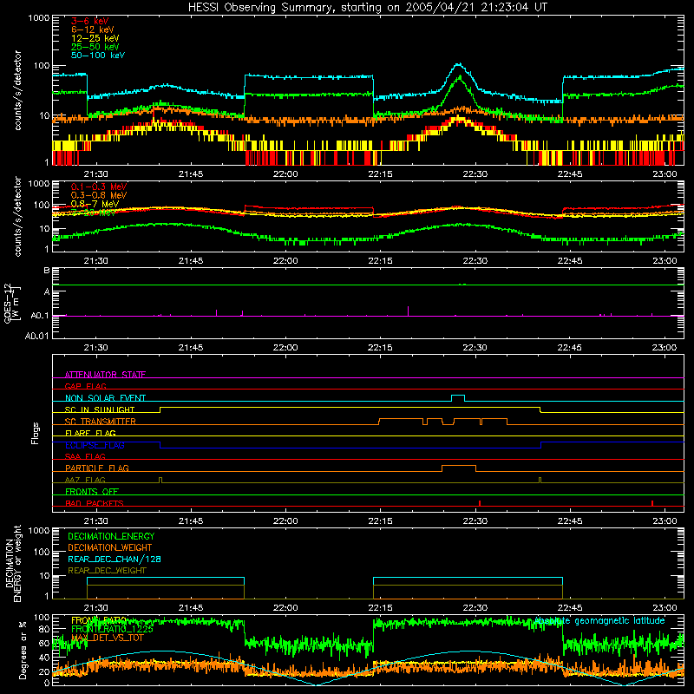Select the SC_IN_SUNLIGHT flag label

100,409
